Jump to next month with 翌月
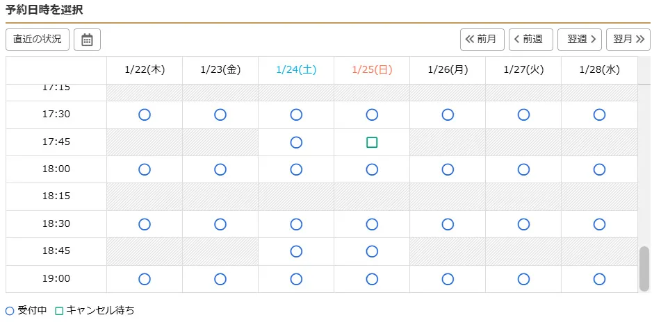The width and height of the screenshot is (661, 322). [628, 40]
